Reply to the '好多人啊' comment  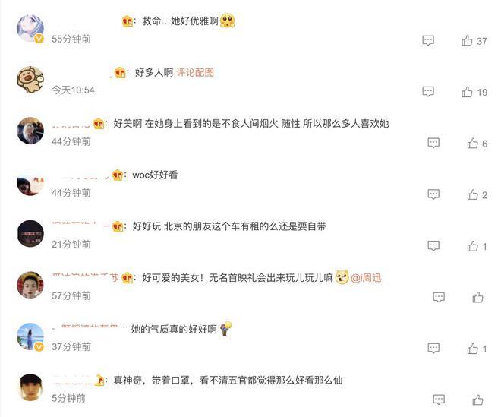(428, 92)
